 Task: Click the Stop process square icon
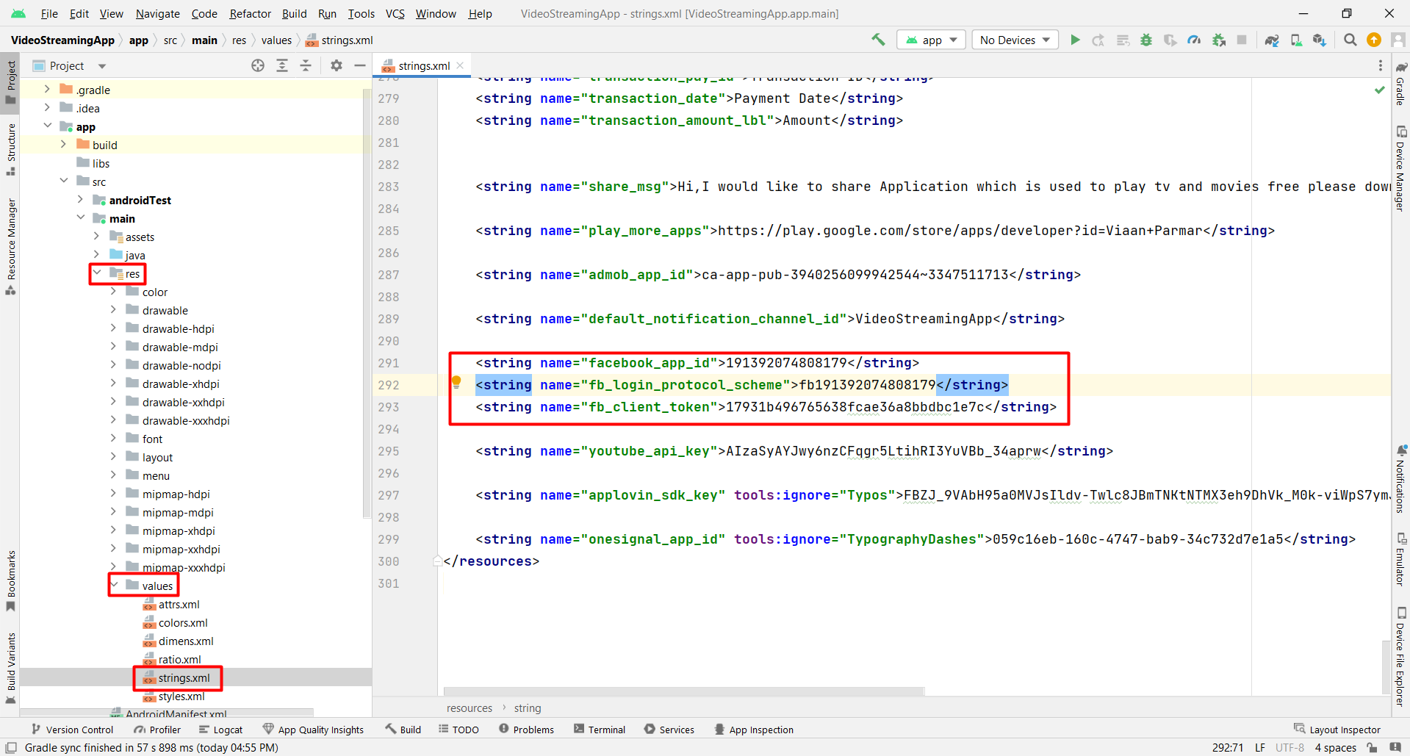[x=1242, y=40]
